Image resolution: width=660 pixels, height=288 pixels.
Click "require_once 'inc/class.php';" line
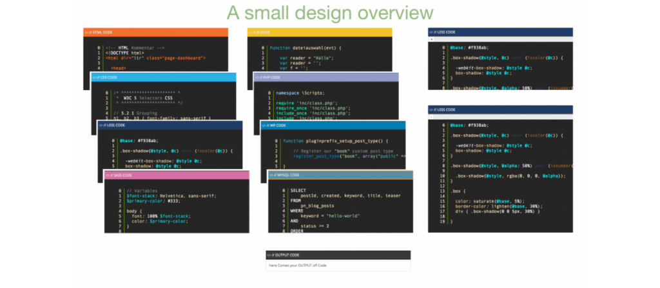(x=313, y=108)
